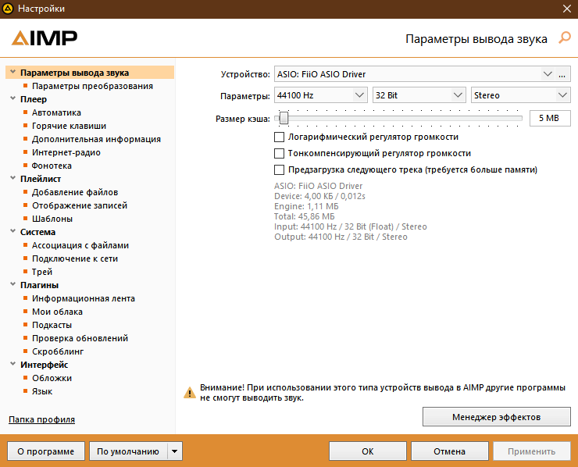Open the Stereo channels dropdown
578x467 pixels.
pos(520,95)
